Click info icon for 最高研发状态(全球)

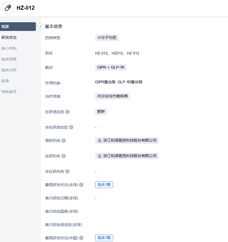[81, 185]
